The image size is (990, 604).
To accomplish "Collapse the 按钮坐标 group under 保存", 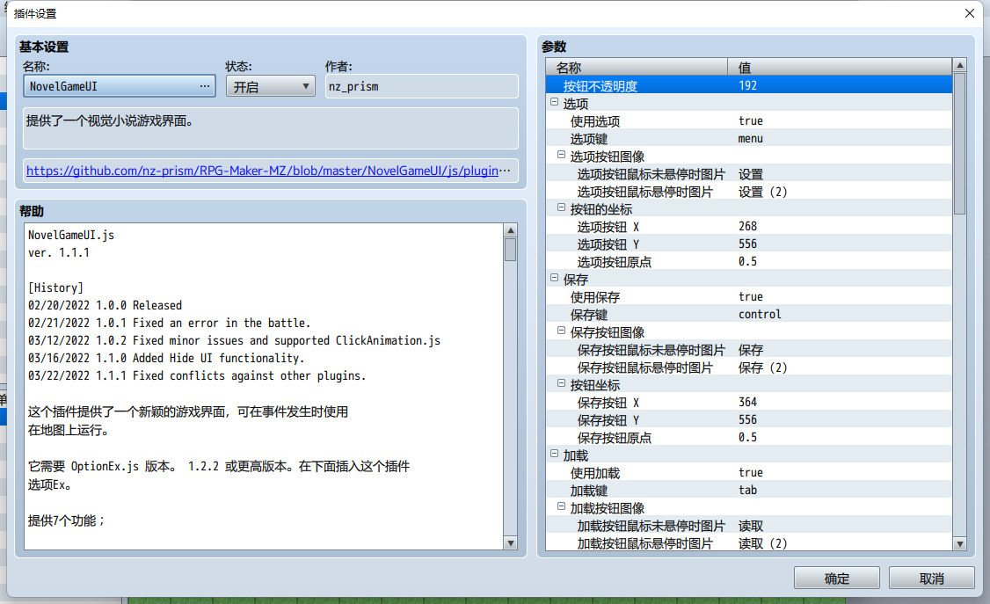I will (x=561, y=383).
